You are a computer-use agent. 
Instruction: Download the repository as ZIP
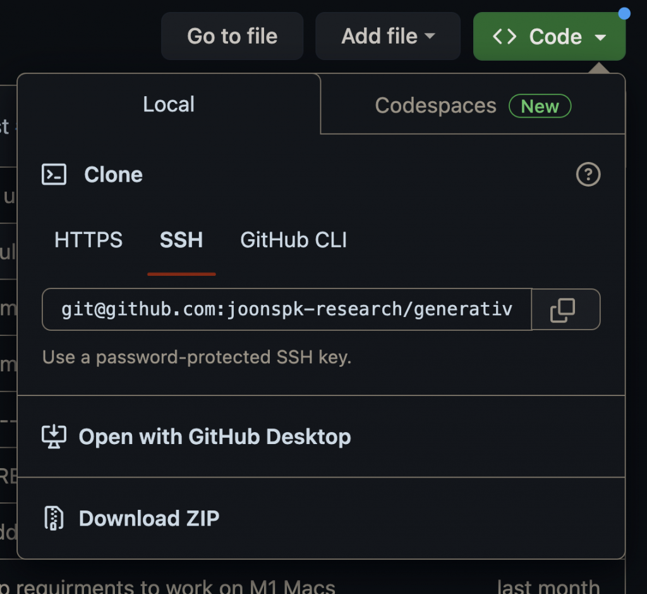[x=149, y=518]
